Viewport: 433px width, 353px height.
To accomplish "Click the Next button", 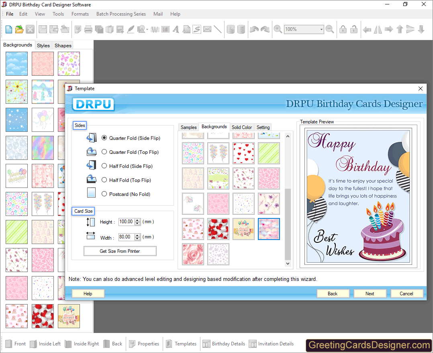I will click(370, 293).
